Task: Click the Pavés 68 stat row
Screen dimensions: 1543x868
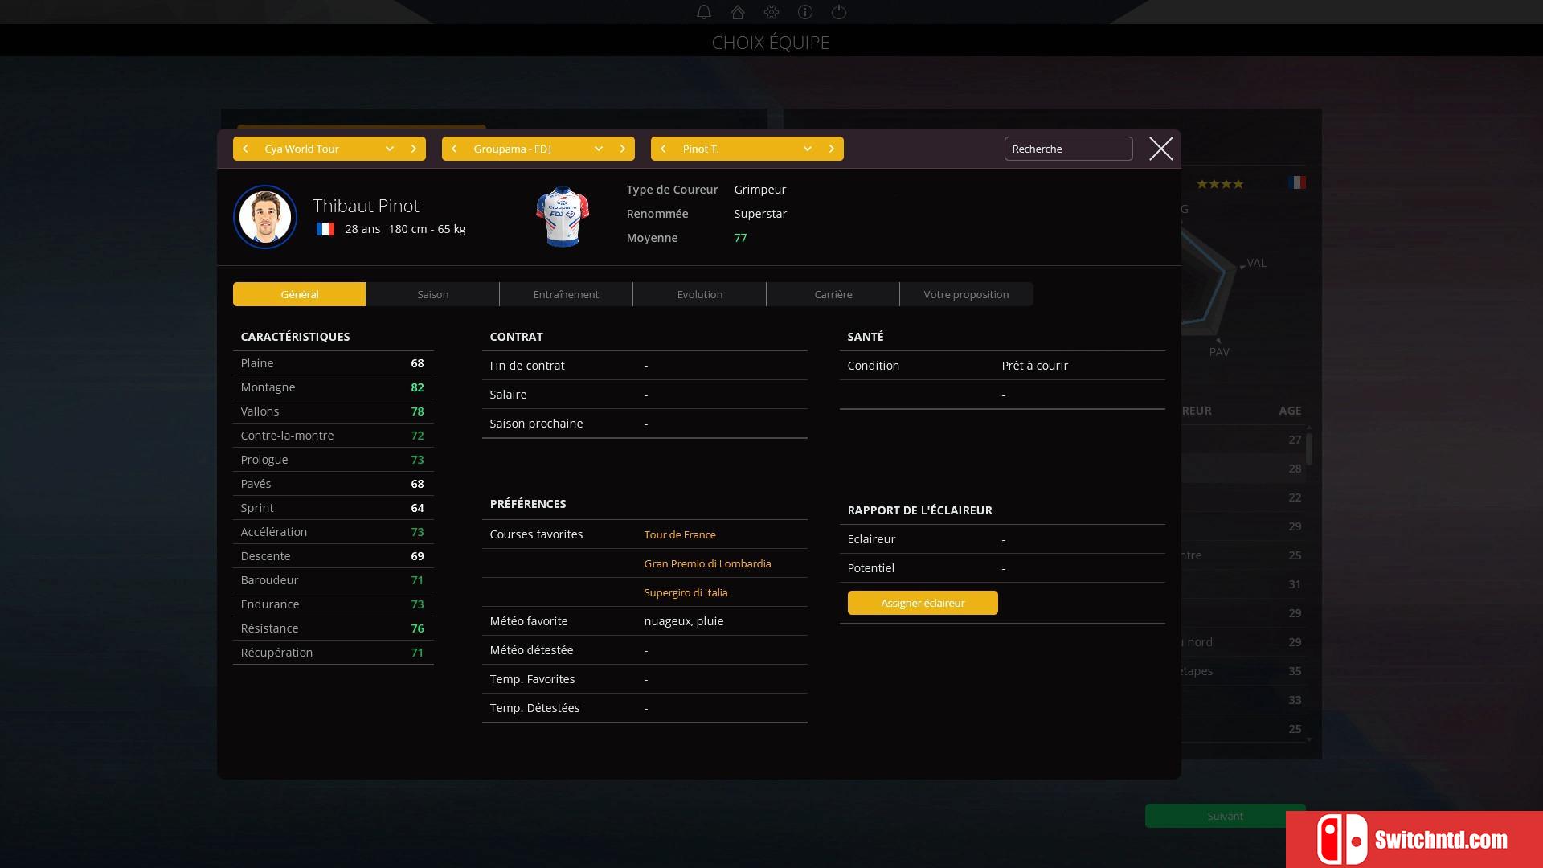Action: pos(333,484)
